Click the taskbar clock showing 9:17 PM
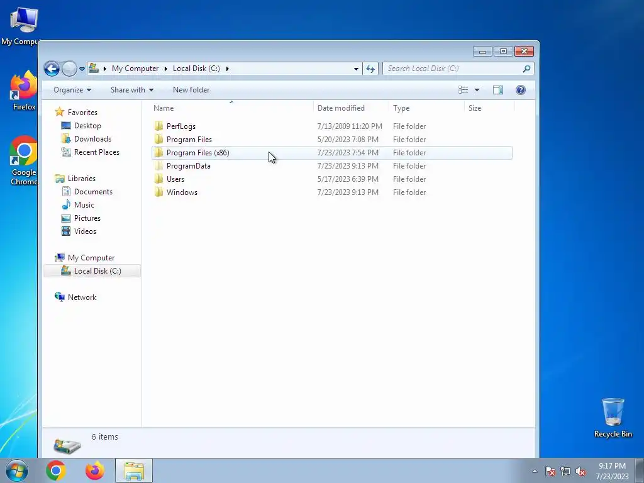The image size is (644, 483). (612, 471)
